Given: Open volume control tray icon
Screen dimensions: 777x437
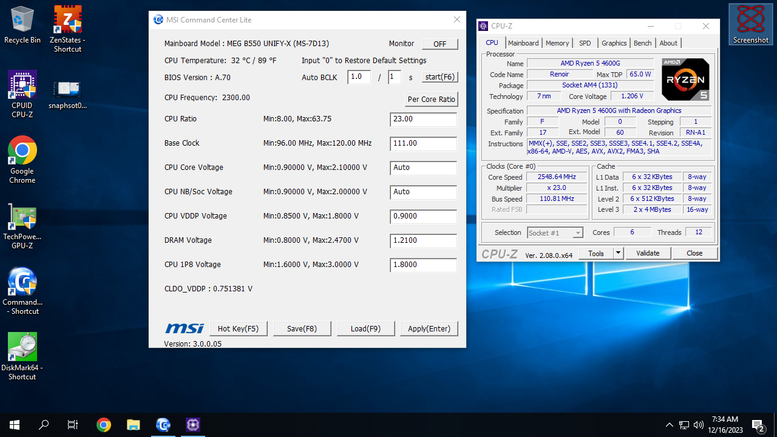Looking at the screenshot, I should coord(699,425).
